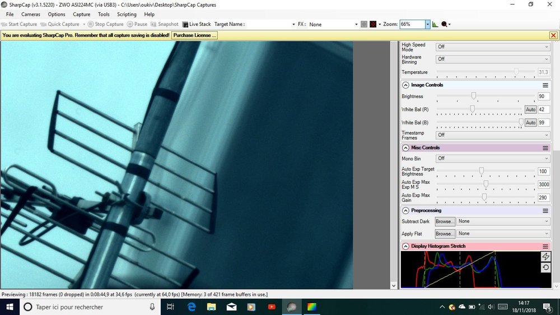Collapse the Misc Controls section
560x315 pixels.
405,147
